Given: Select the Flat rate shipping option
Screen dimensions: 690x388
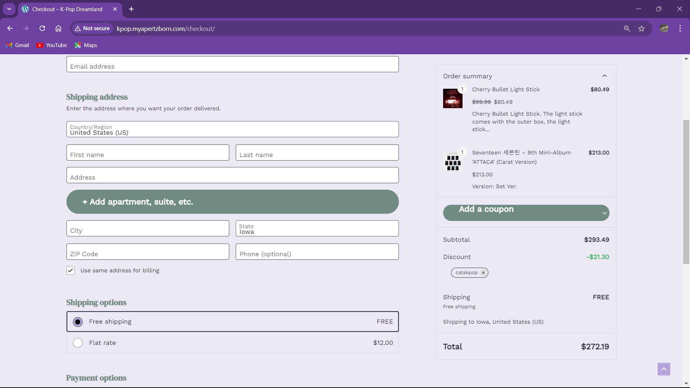Looking at the screenshot, I should tap(78, 343).
